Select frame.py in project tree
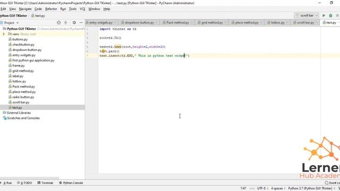 [x=19, y=66]
